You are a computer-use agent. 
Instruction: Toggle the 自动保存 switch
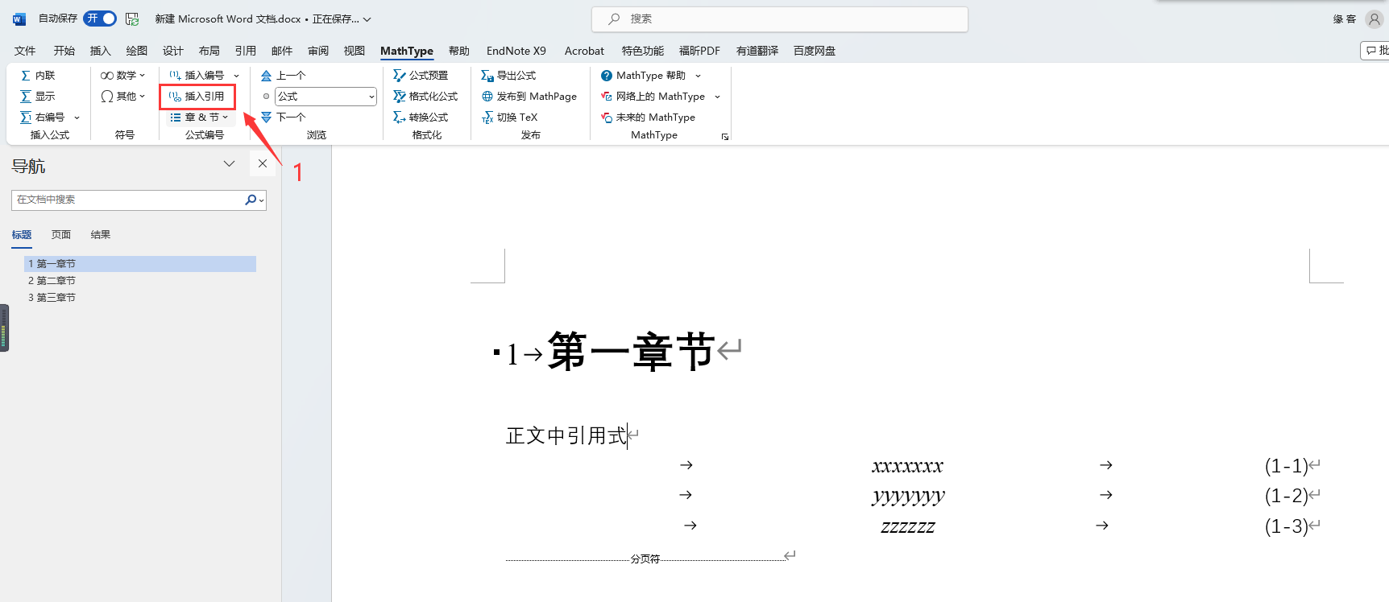pyautogui.click(x=100, y=19)
